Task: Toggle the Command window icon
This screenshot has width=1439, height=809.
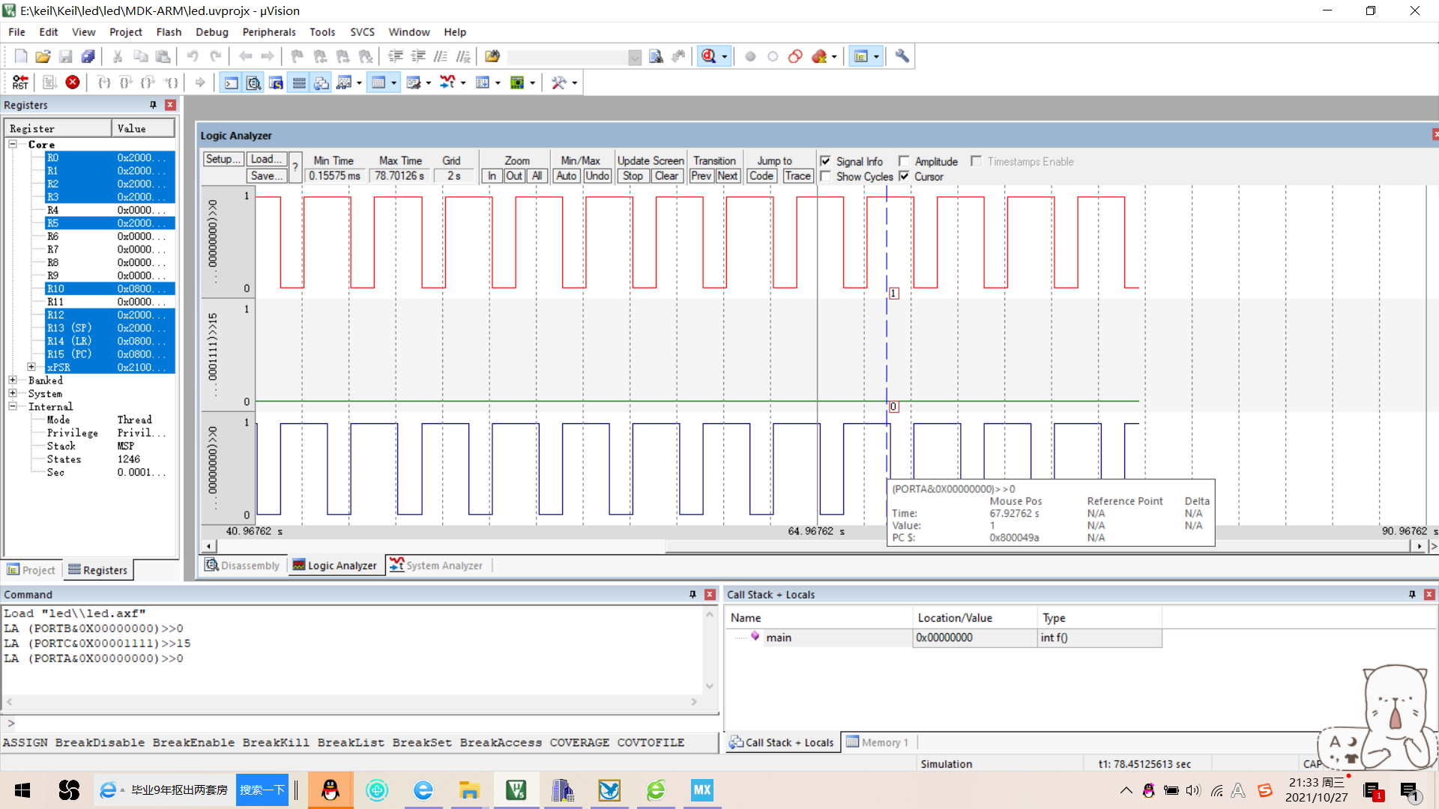Action: coord(232,82)
